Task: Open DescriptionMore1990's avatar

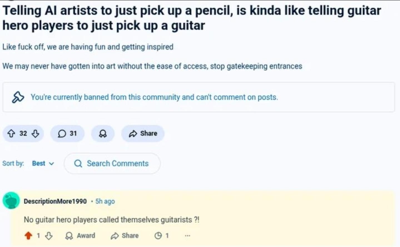Action: point(11,200)
